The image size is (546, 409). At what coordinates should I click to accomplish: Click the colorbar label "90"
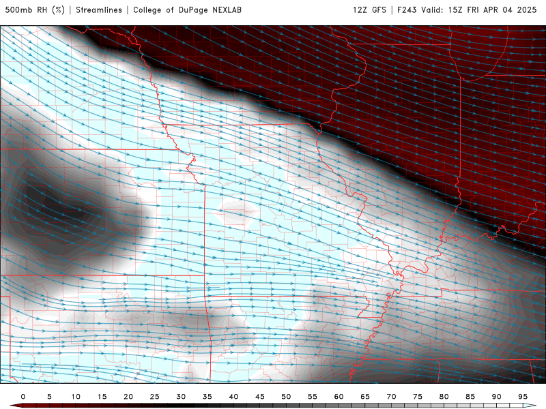[497, 397]
